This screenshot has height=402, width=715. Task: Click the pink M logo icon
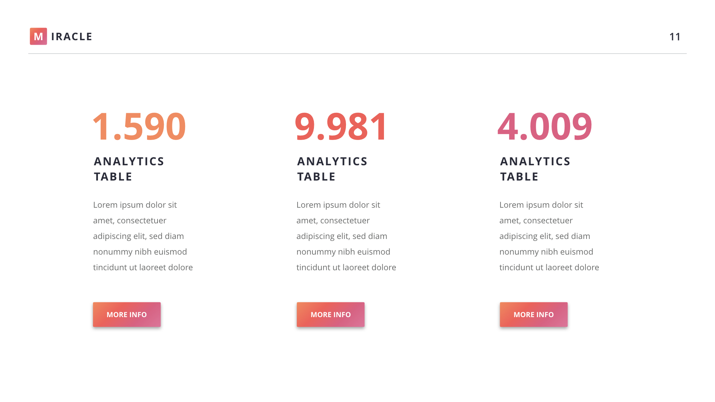point(38,36)
